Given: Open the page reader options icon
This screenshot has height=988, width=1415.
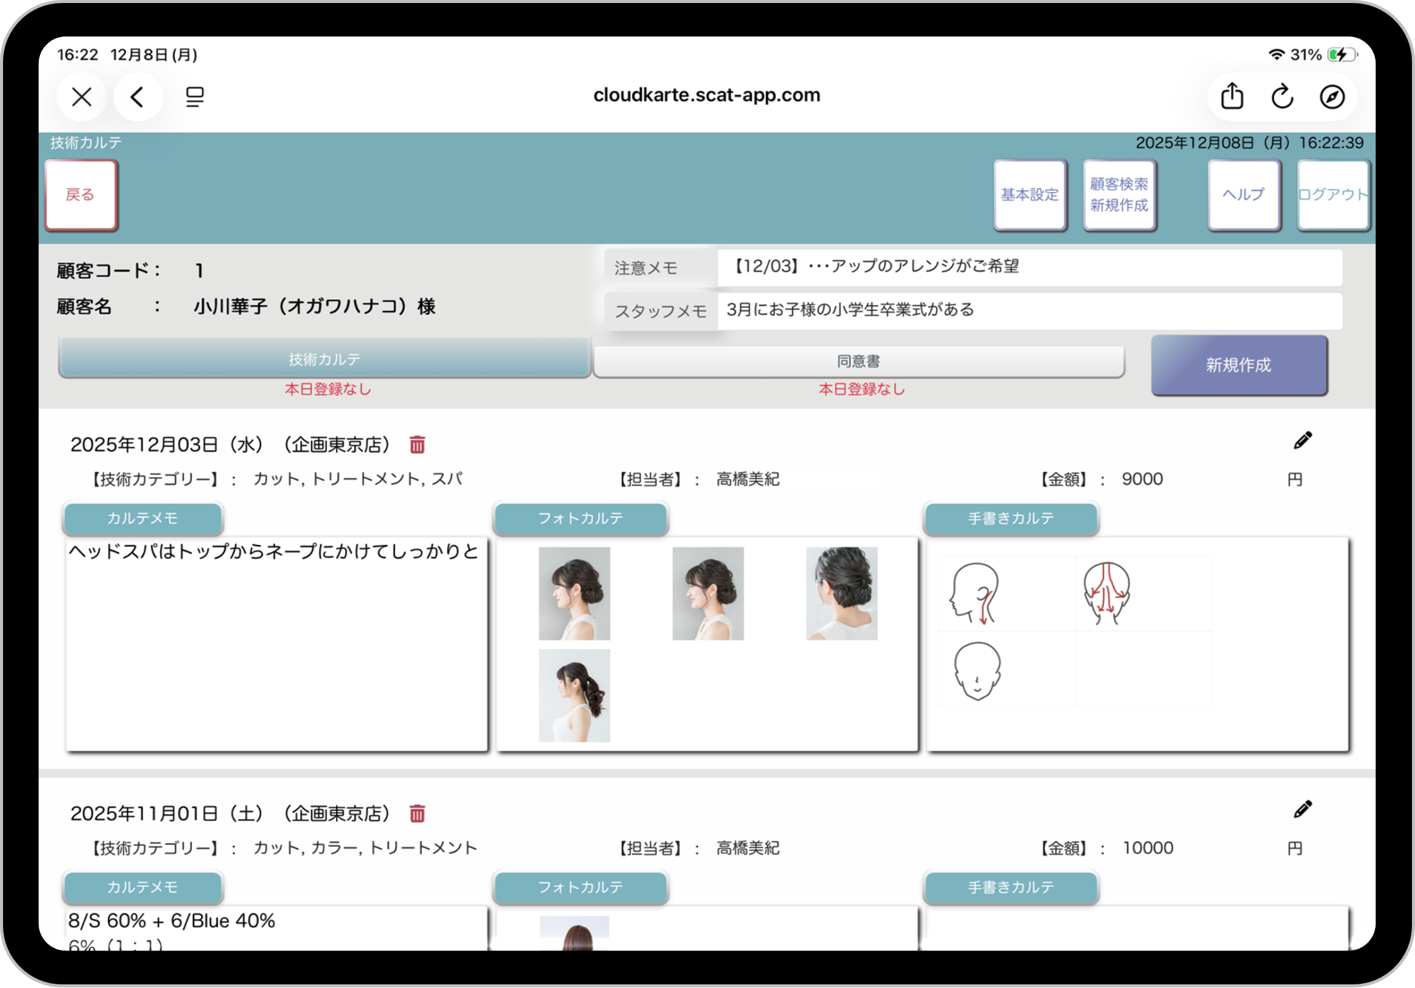Looking at the screenshot, I should coord(195,97).
